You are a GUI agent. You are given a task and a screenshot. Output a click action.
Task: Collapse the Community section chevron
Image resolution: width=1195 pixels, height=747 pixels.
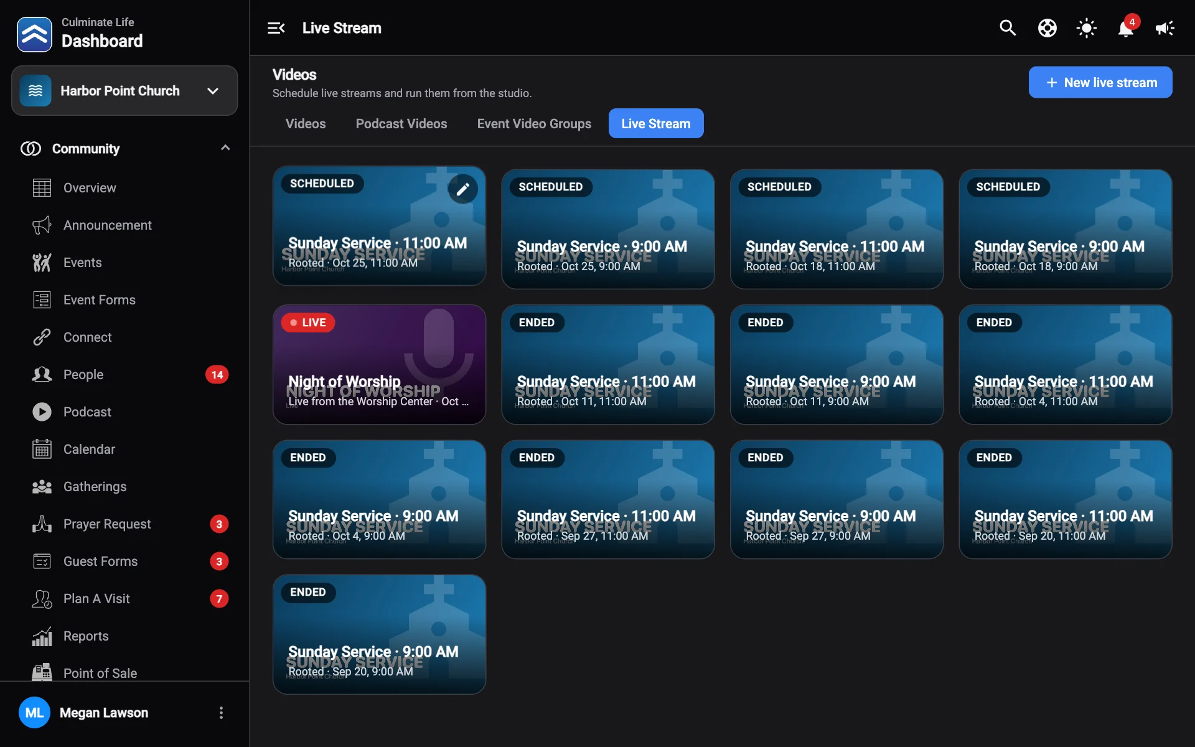click(x=225, y=148)
